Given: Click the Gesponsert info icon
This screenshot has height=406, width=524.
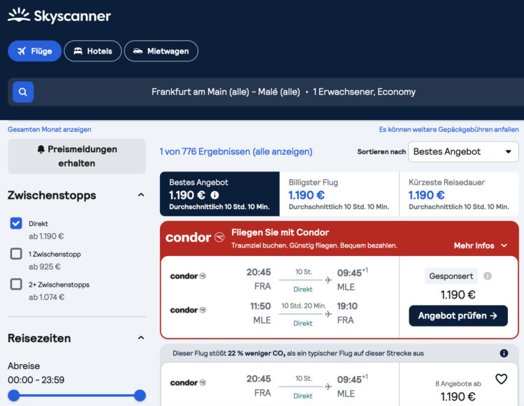Looking at the screenshot, I should point(488,276).
